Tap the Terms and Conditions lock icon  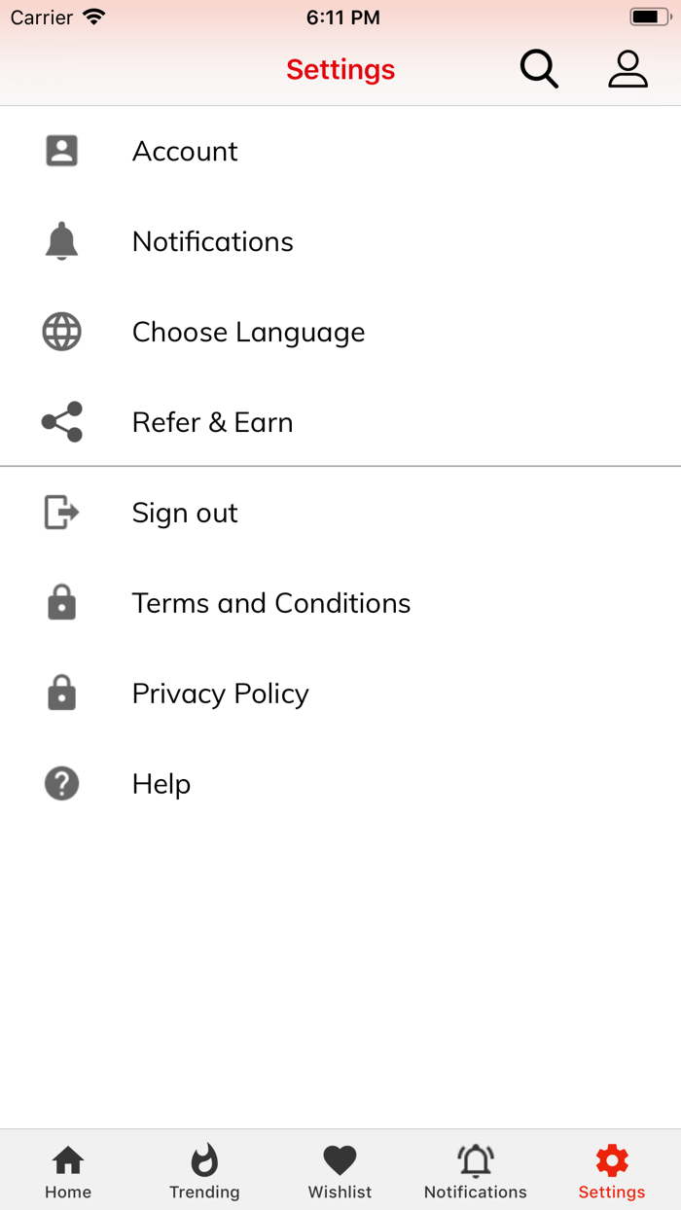61,603
